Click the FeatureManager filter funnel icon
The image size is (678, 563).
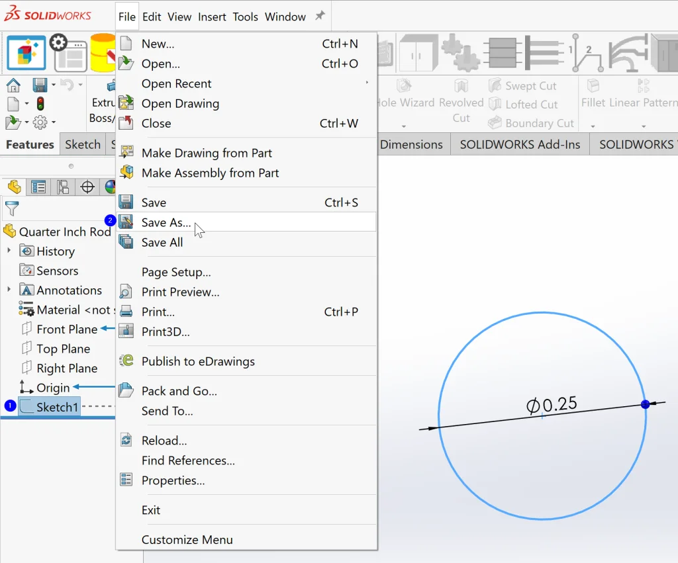pos(12,209)
